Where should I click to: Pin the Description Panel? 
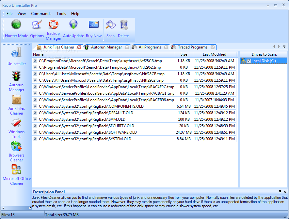point(280,192)
